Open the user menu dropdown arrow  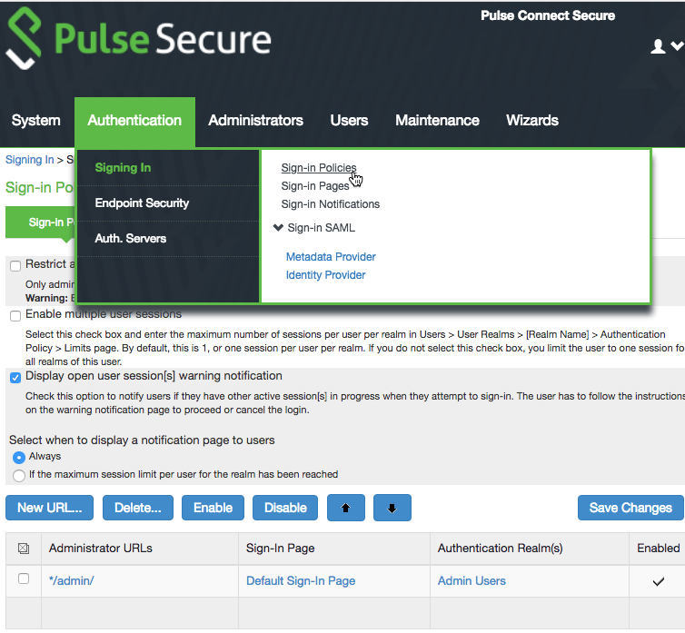point(676,46)
